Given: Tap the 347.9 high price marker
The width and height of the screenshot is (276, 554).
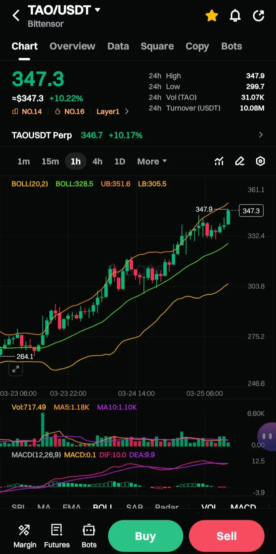Looking at the screenshot, I should click(204, 210).
